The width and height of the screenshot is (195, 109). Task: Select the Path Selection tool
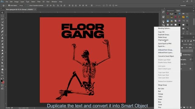[2, 63]
